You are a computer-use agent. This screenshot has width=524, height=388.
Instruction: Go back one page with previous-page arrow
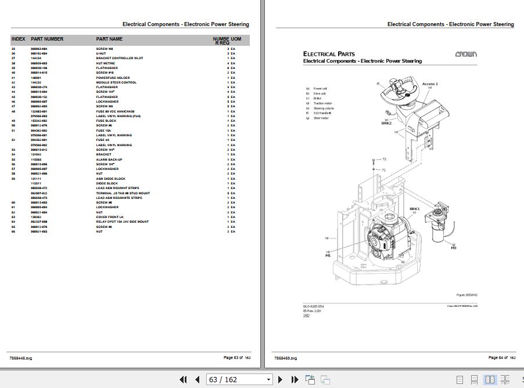[x=198, y=379]
